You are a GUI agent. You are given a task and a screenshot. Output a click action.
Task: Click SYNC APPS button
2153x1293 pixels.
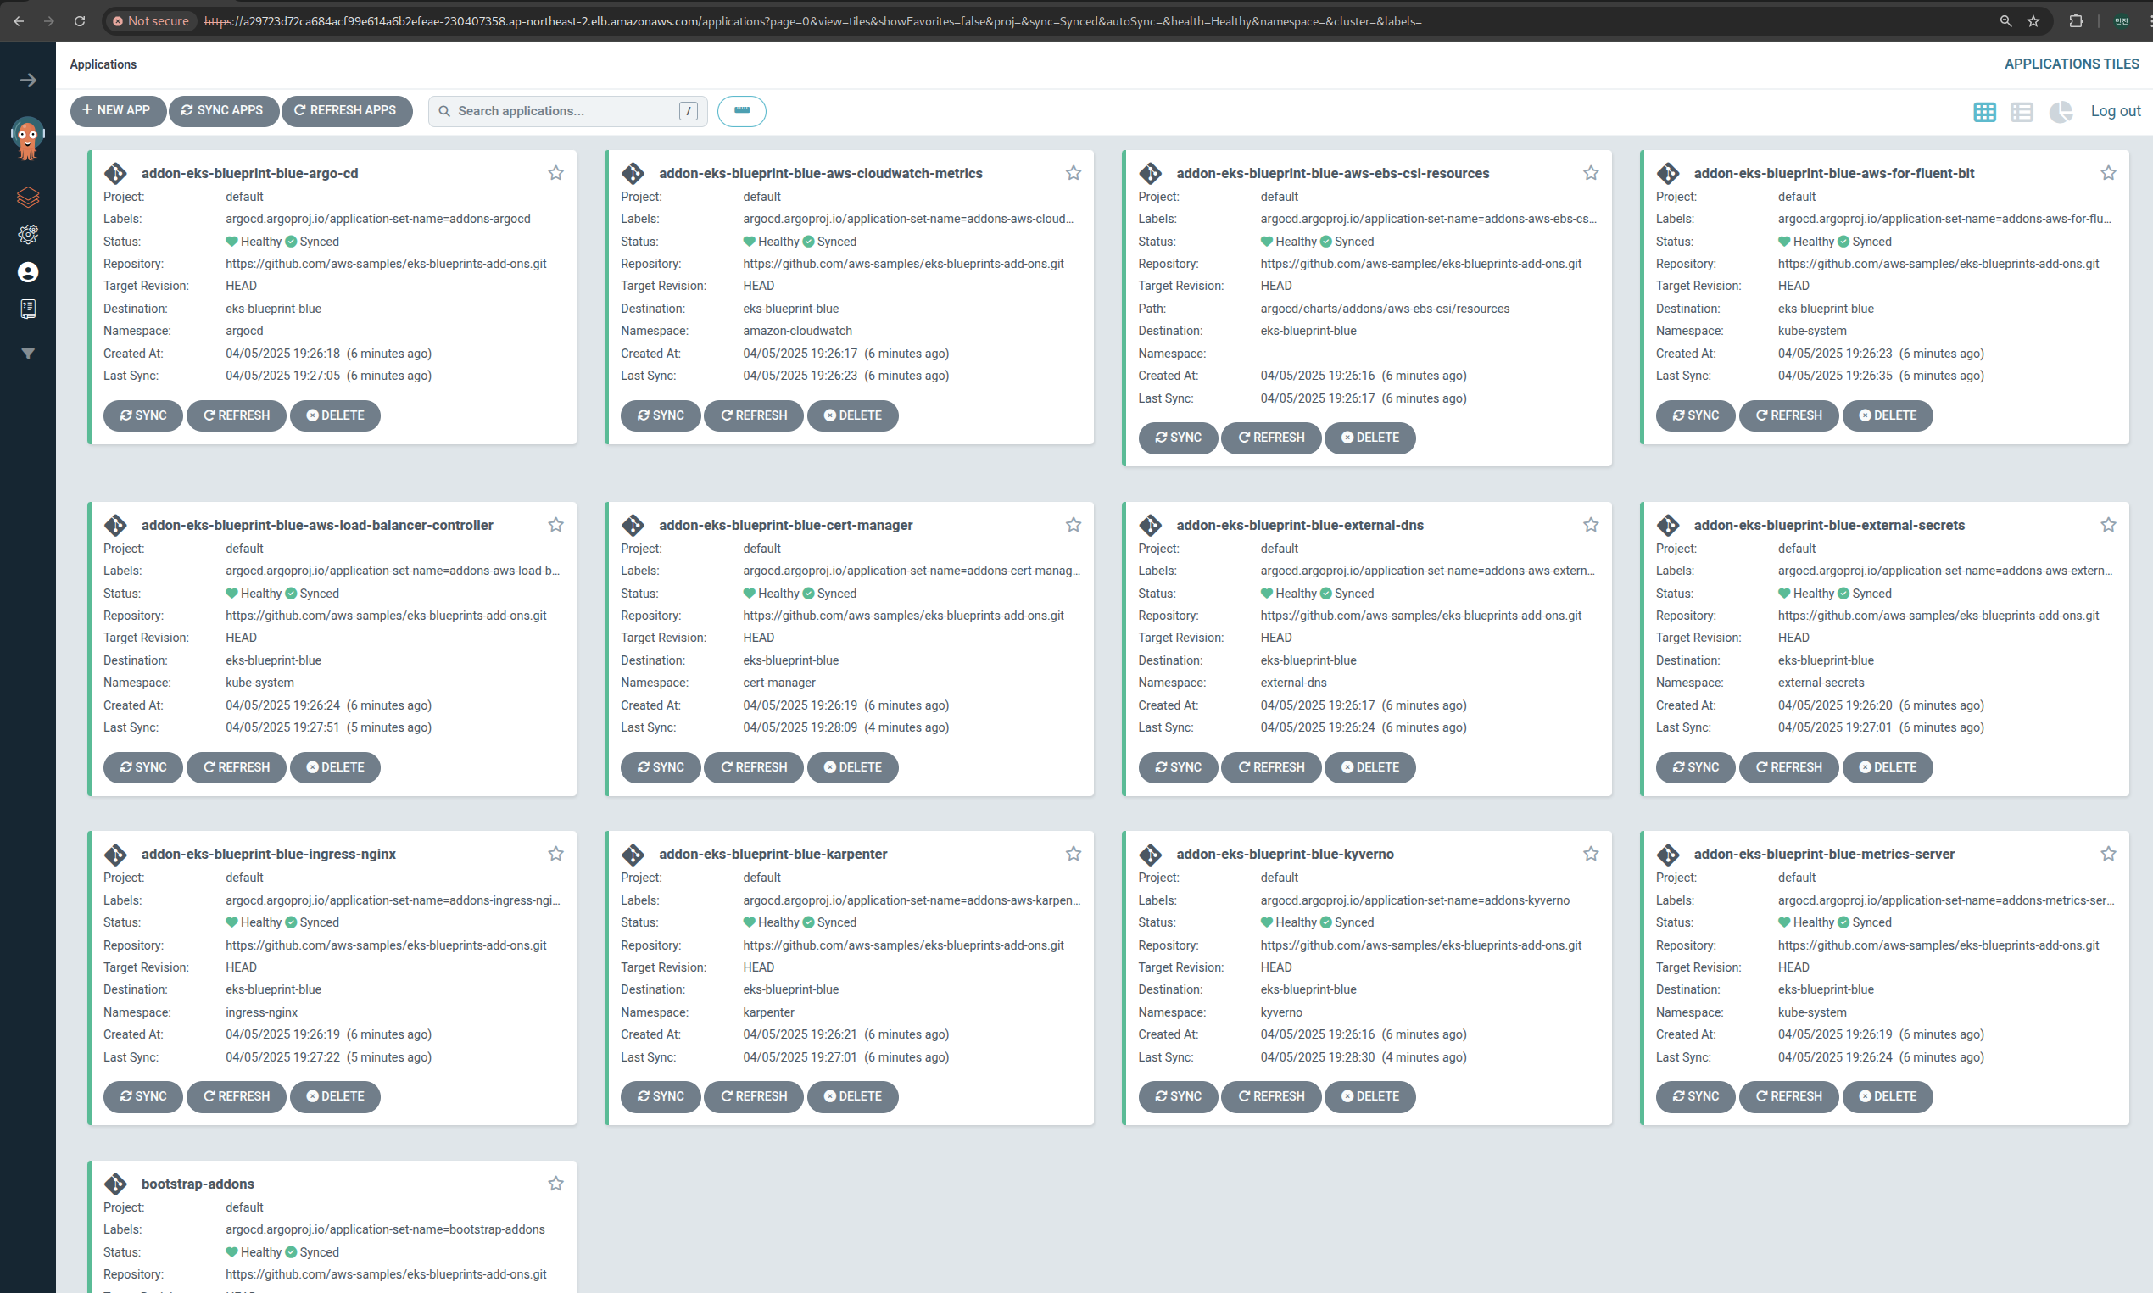click(x=223, y=111)
